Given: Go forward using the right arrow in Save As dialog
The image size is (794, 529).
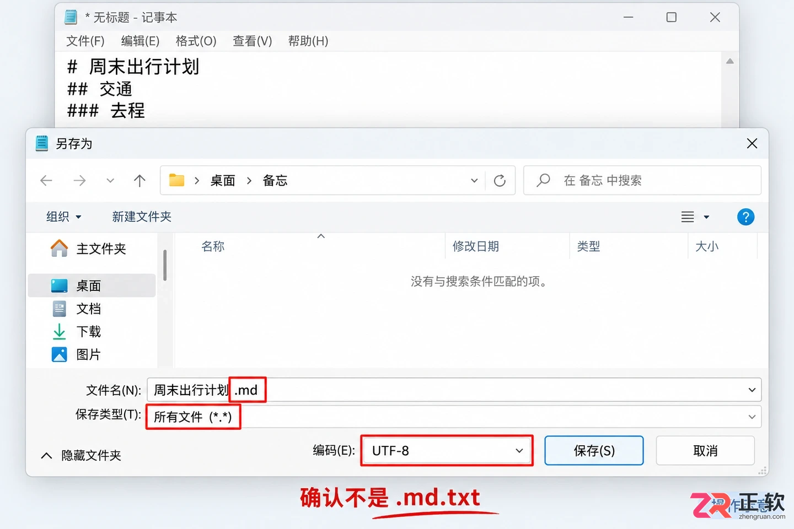Looking at the screenshot, I should [80, 180].
